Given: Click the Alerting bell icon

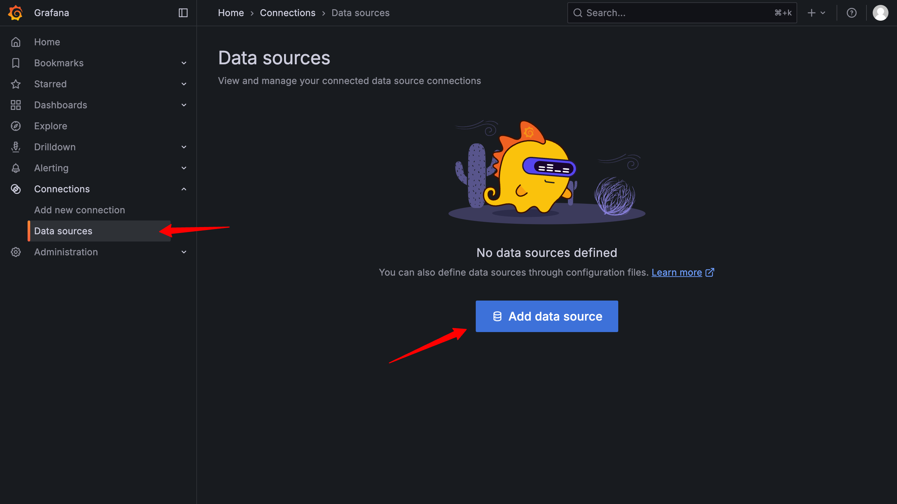Looking at the screenshot, I should [16, 168].
